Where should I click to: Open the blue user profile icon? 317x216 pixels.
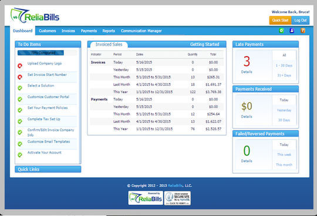[x=292, y=31]
